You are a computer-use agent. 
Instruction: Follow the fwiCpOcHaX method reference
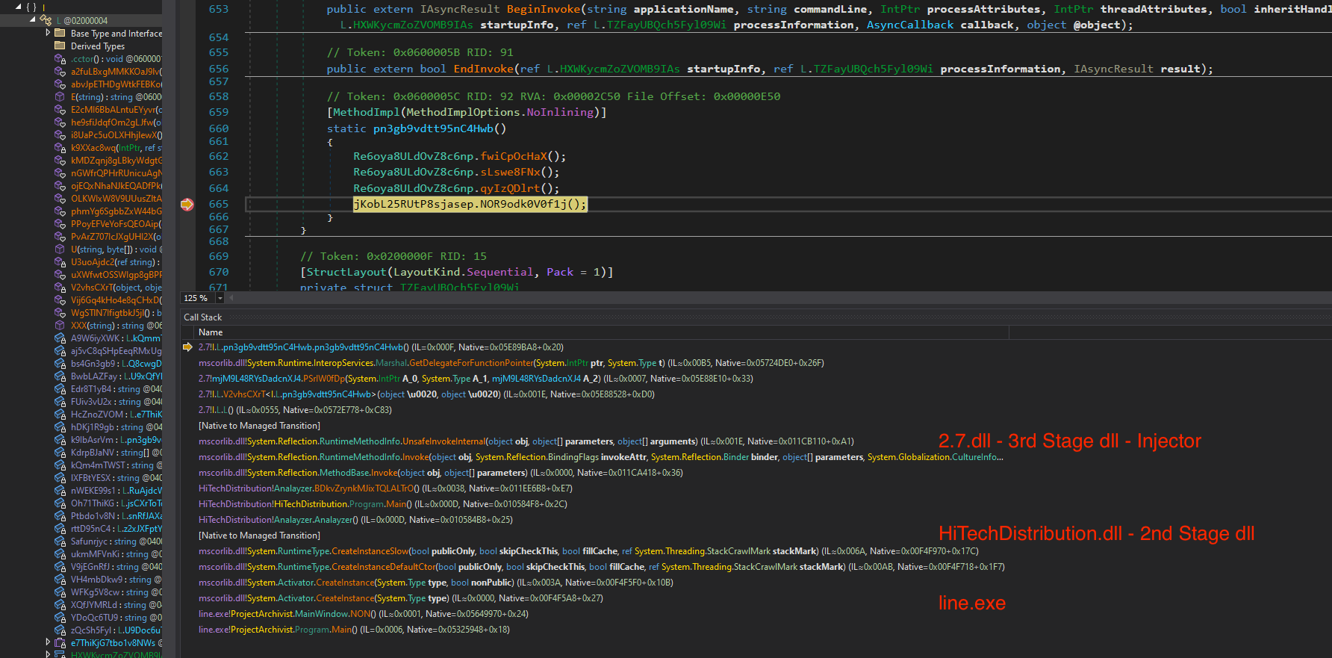[514, 156]
